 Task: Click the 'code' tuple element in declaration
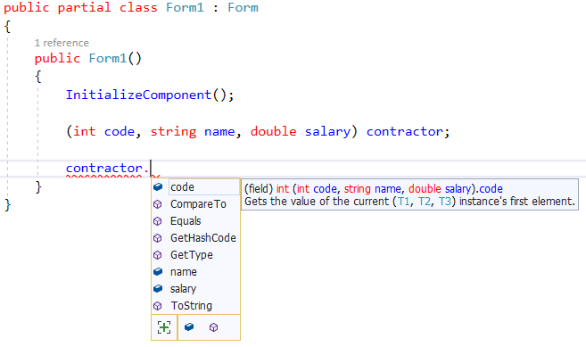pos(120,132)
